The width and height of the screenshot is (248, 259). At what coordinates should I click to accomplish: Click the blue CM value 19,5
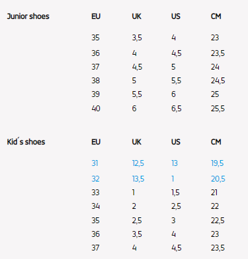coord(217,163)
